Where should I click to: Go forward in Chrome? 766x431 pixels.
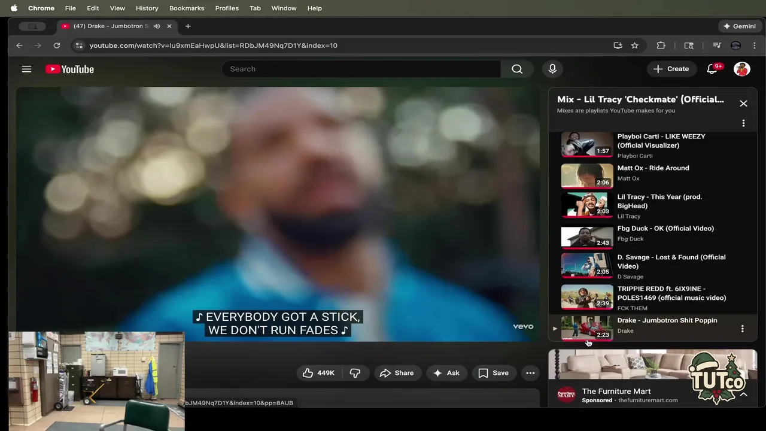click(38, 45)
